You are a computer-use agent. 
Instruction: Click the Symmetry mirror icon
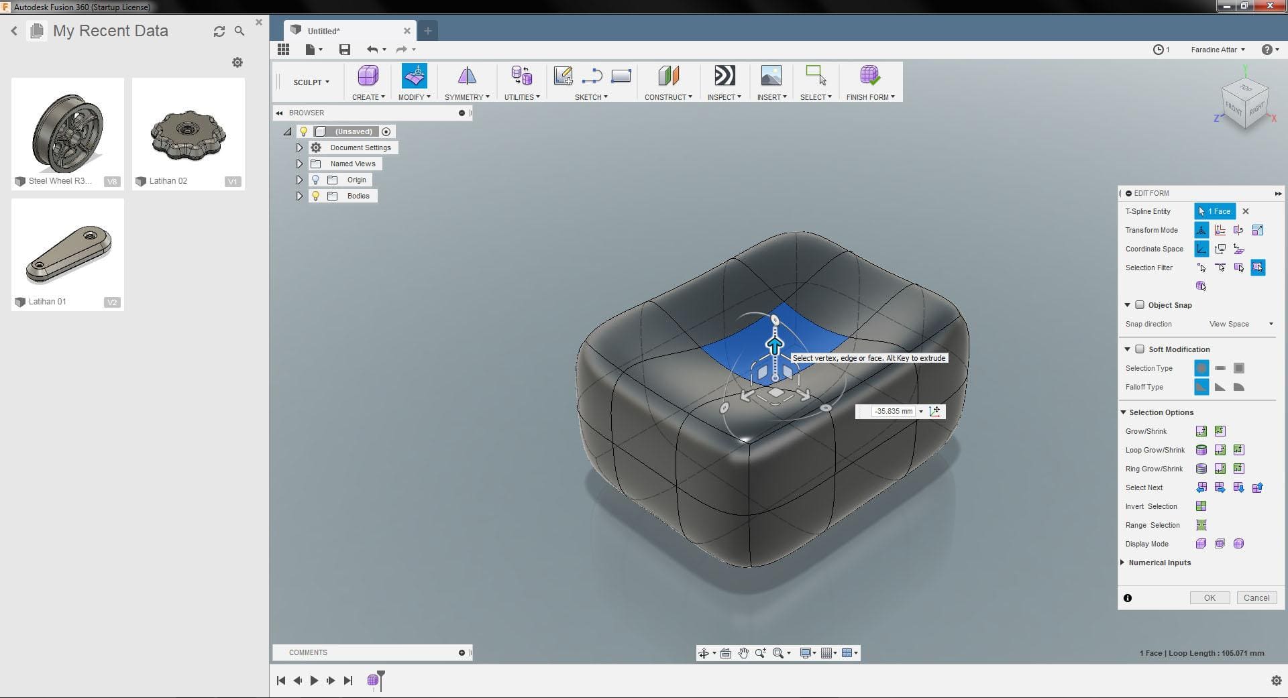(x=466, y=76)
